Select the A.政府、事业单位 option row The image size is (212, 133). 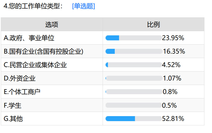pyautogui.click(x=29, y=38)
